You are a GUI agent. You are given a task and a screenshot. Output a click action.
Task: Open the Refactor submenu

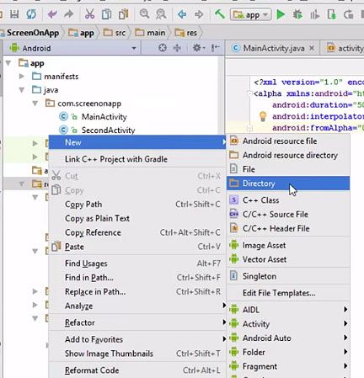(x=137, y=322)
